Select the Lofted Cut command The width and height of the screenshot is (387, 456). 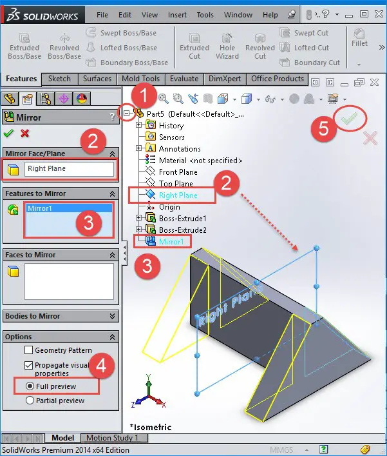coord(305,47)
